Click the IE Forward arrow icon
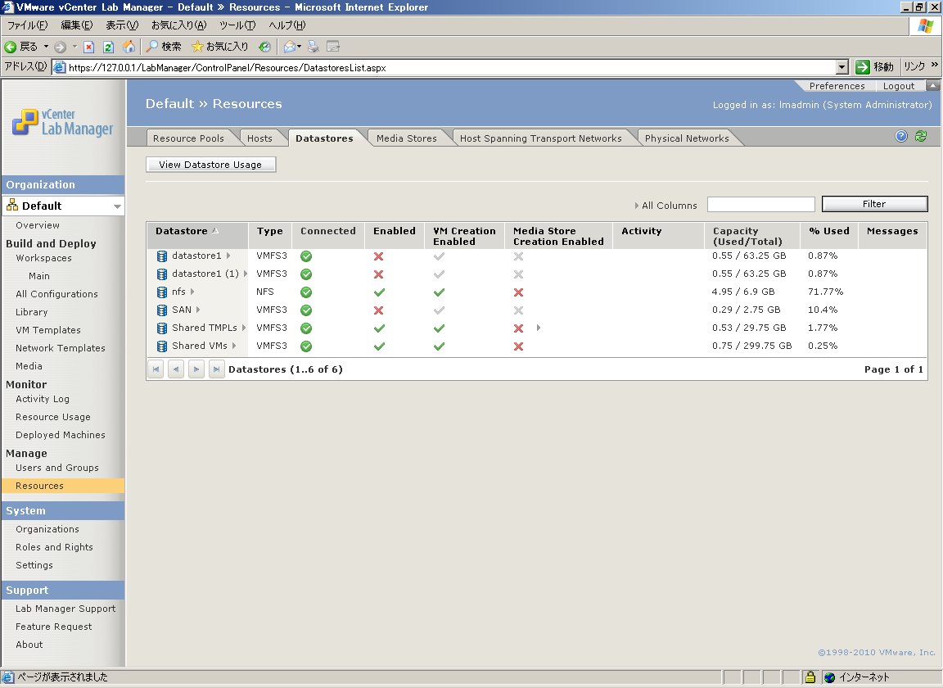943x688 pixels. click(x=60, y=47)
